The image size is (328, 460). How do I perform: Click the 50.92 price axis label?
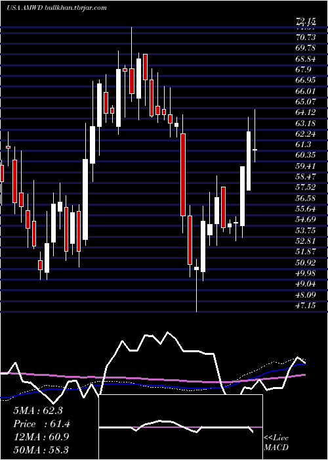tap(306, 262)
